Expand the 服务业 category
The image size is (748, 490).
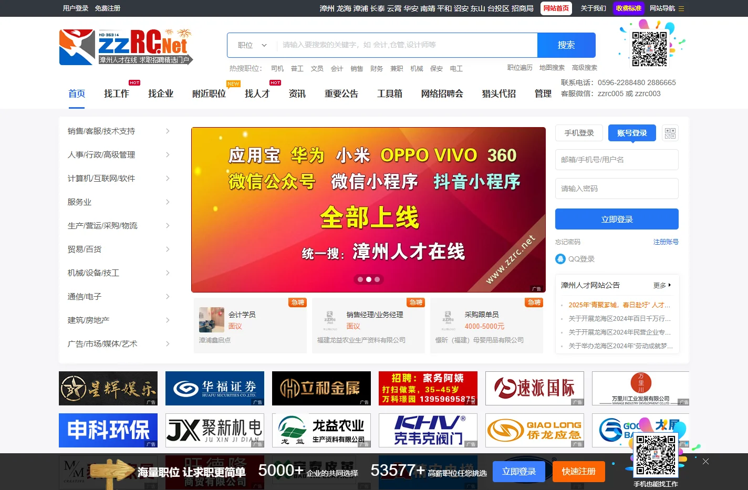pyautogui.click(x=119, y=202)
